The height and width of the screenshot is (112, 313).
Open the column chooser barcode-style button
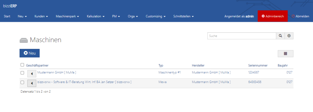click(285, 53)
